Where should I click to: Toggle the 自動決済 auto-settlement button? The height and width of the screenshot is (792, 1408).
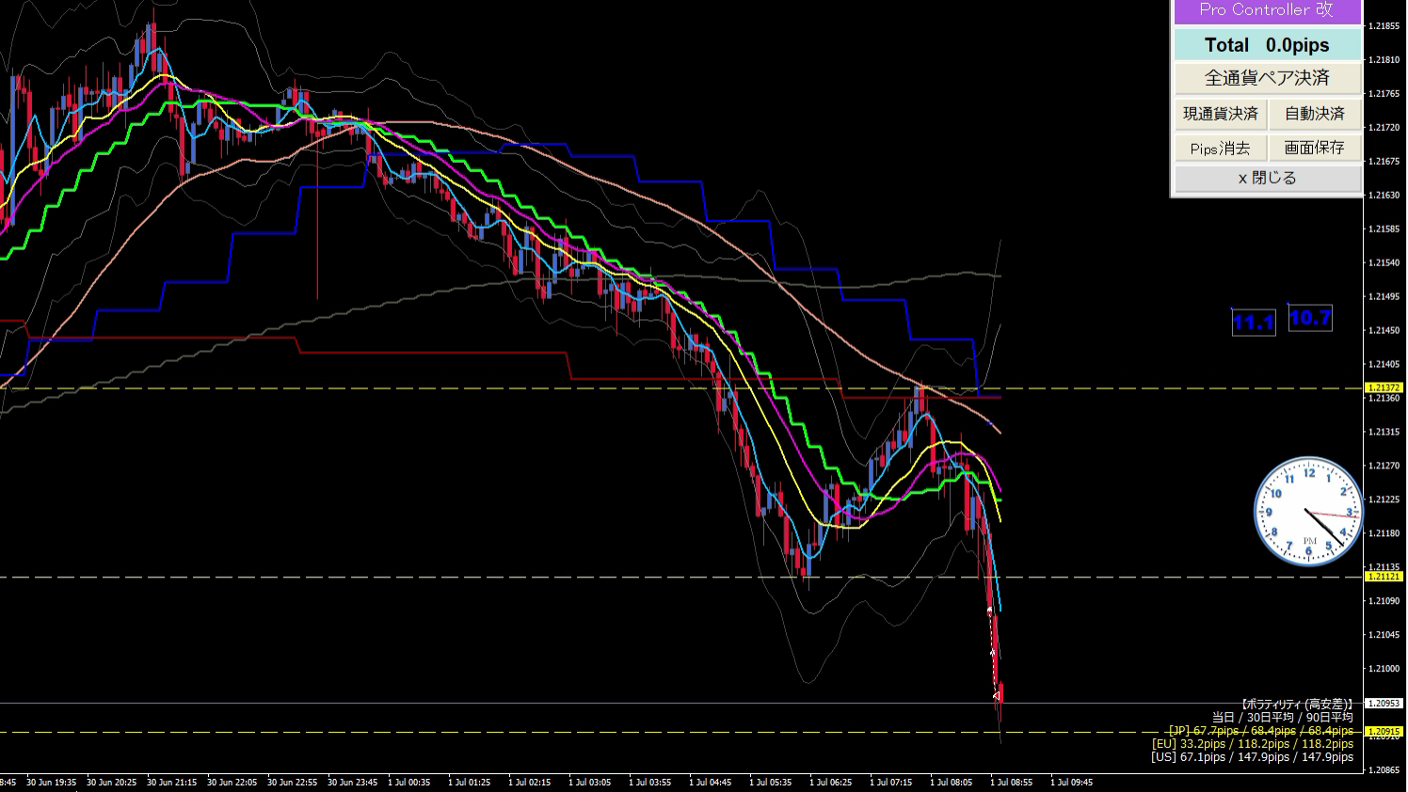tap(1315, 114)
